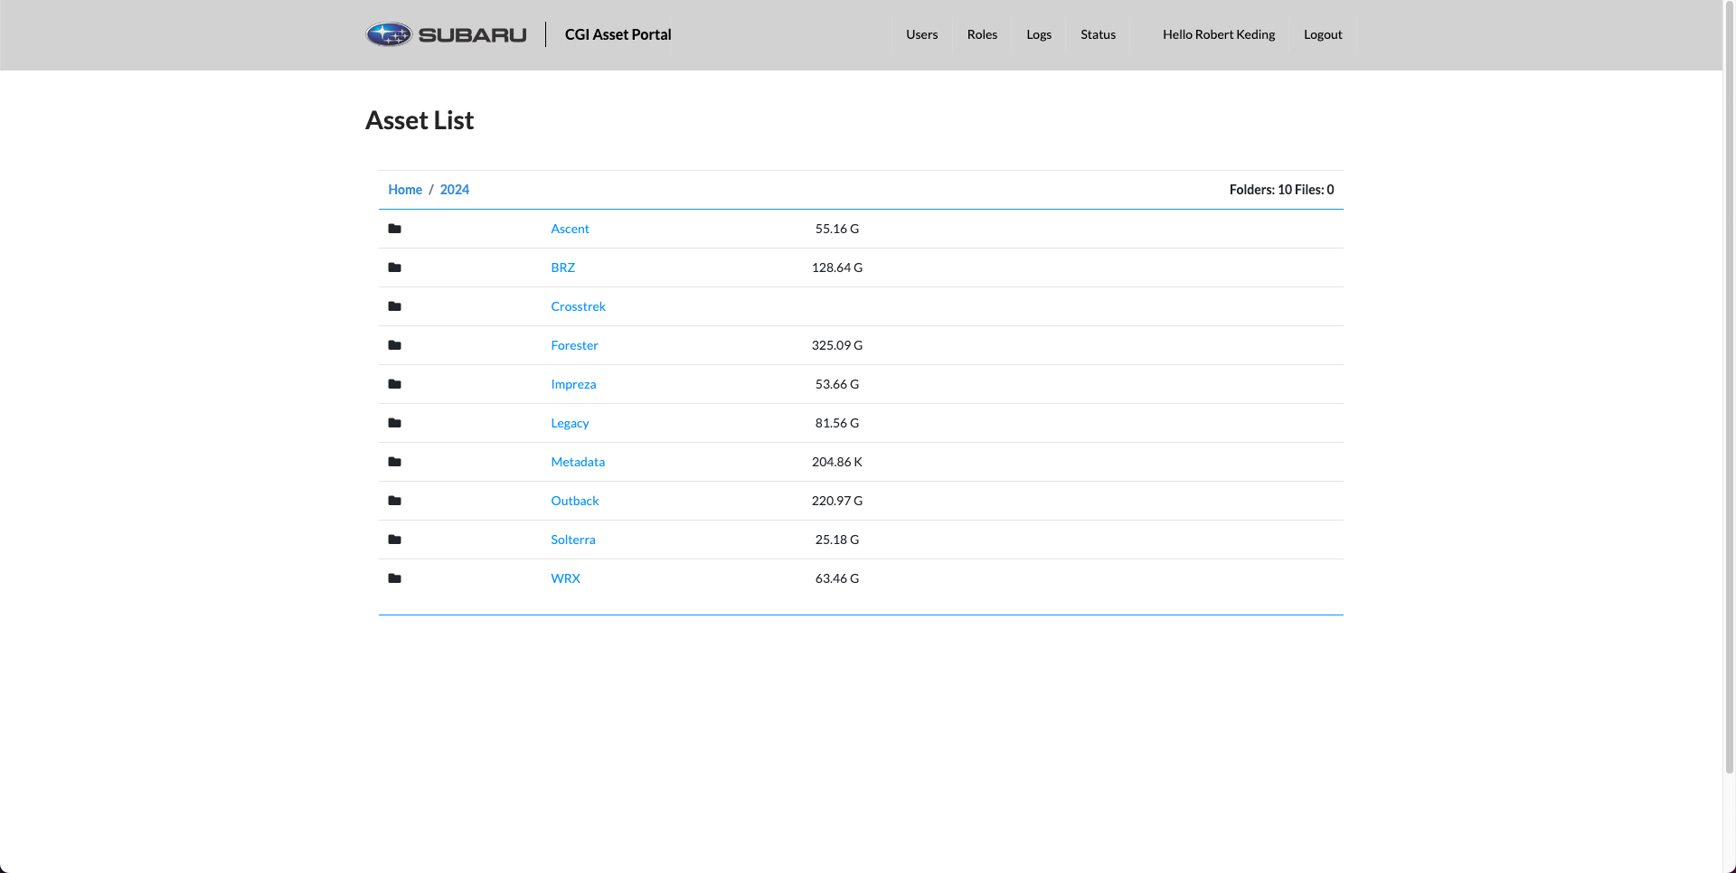Go to Home breadcrumb
The image size is (1736, 873).
click(405, 190)
